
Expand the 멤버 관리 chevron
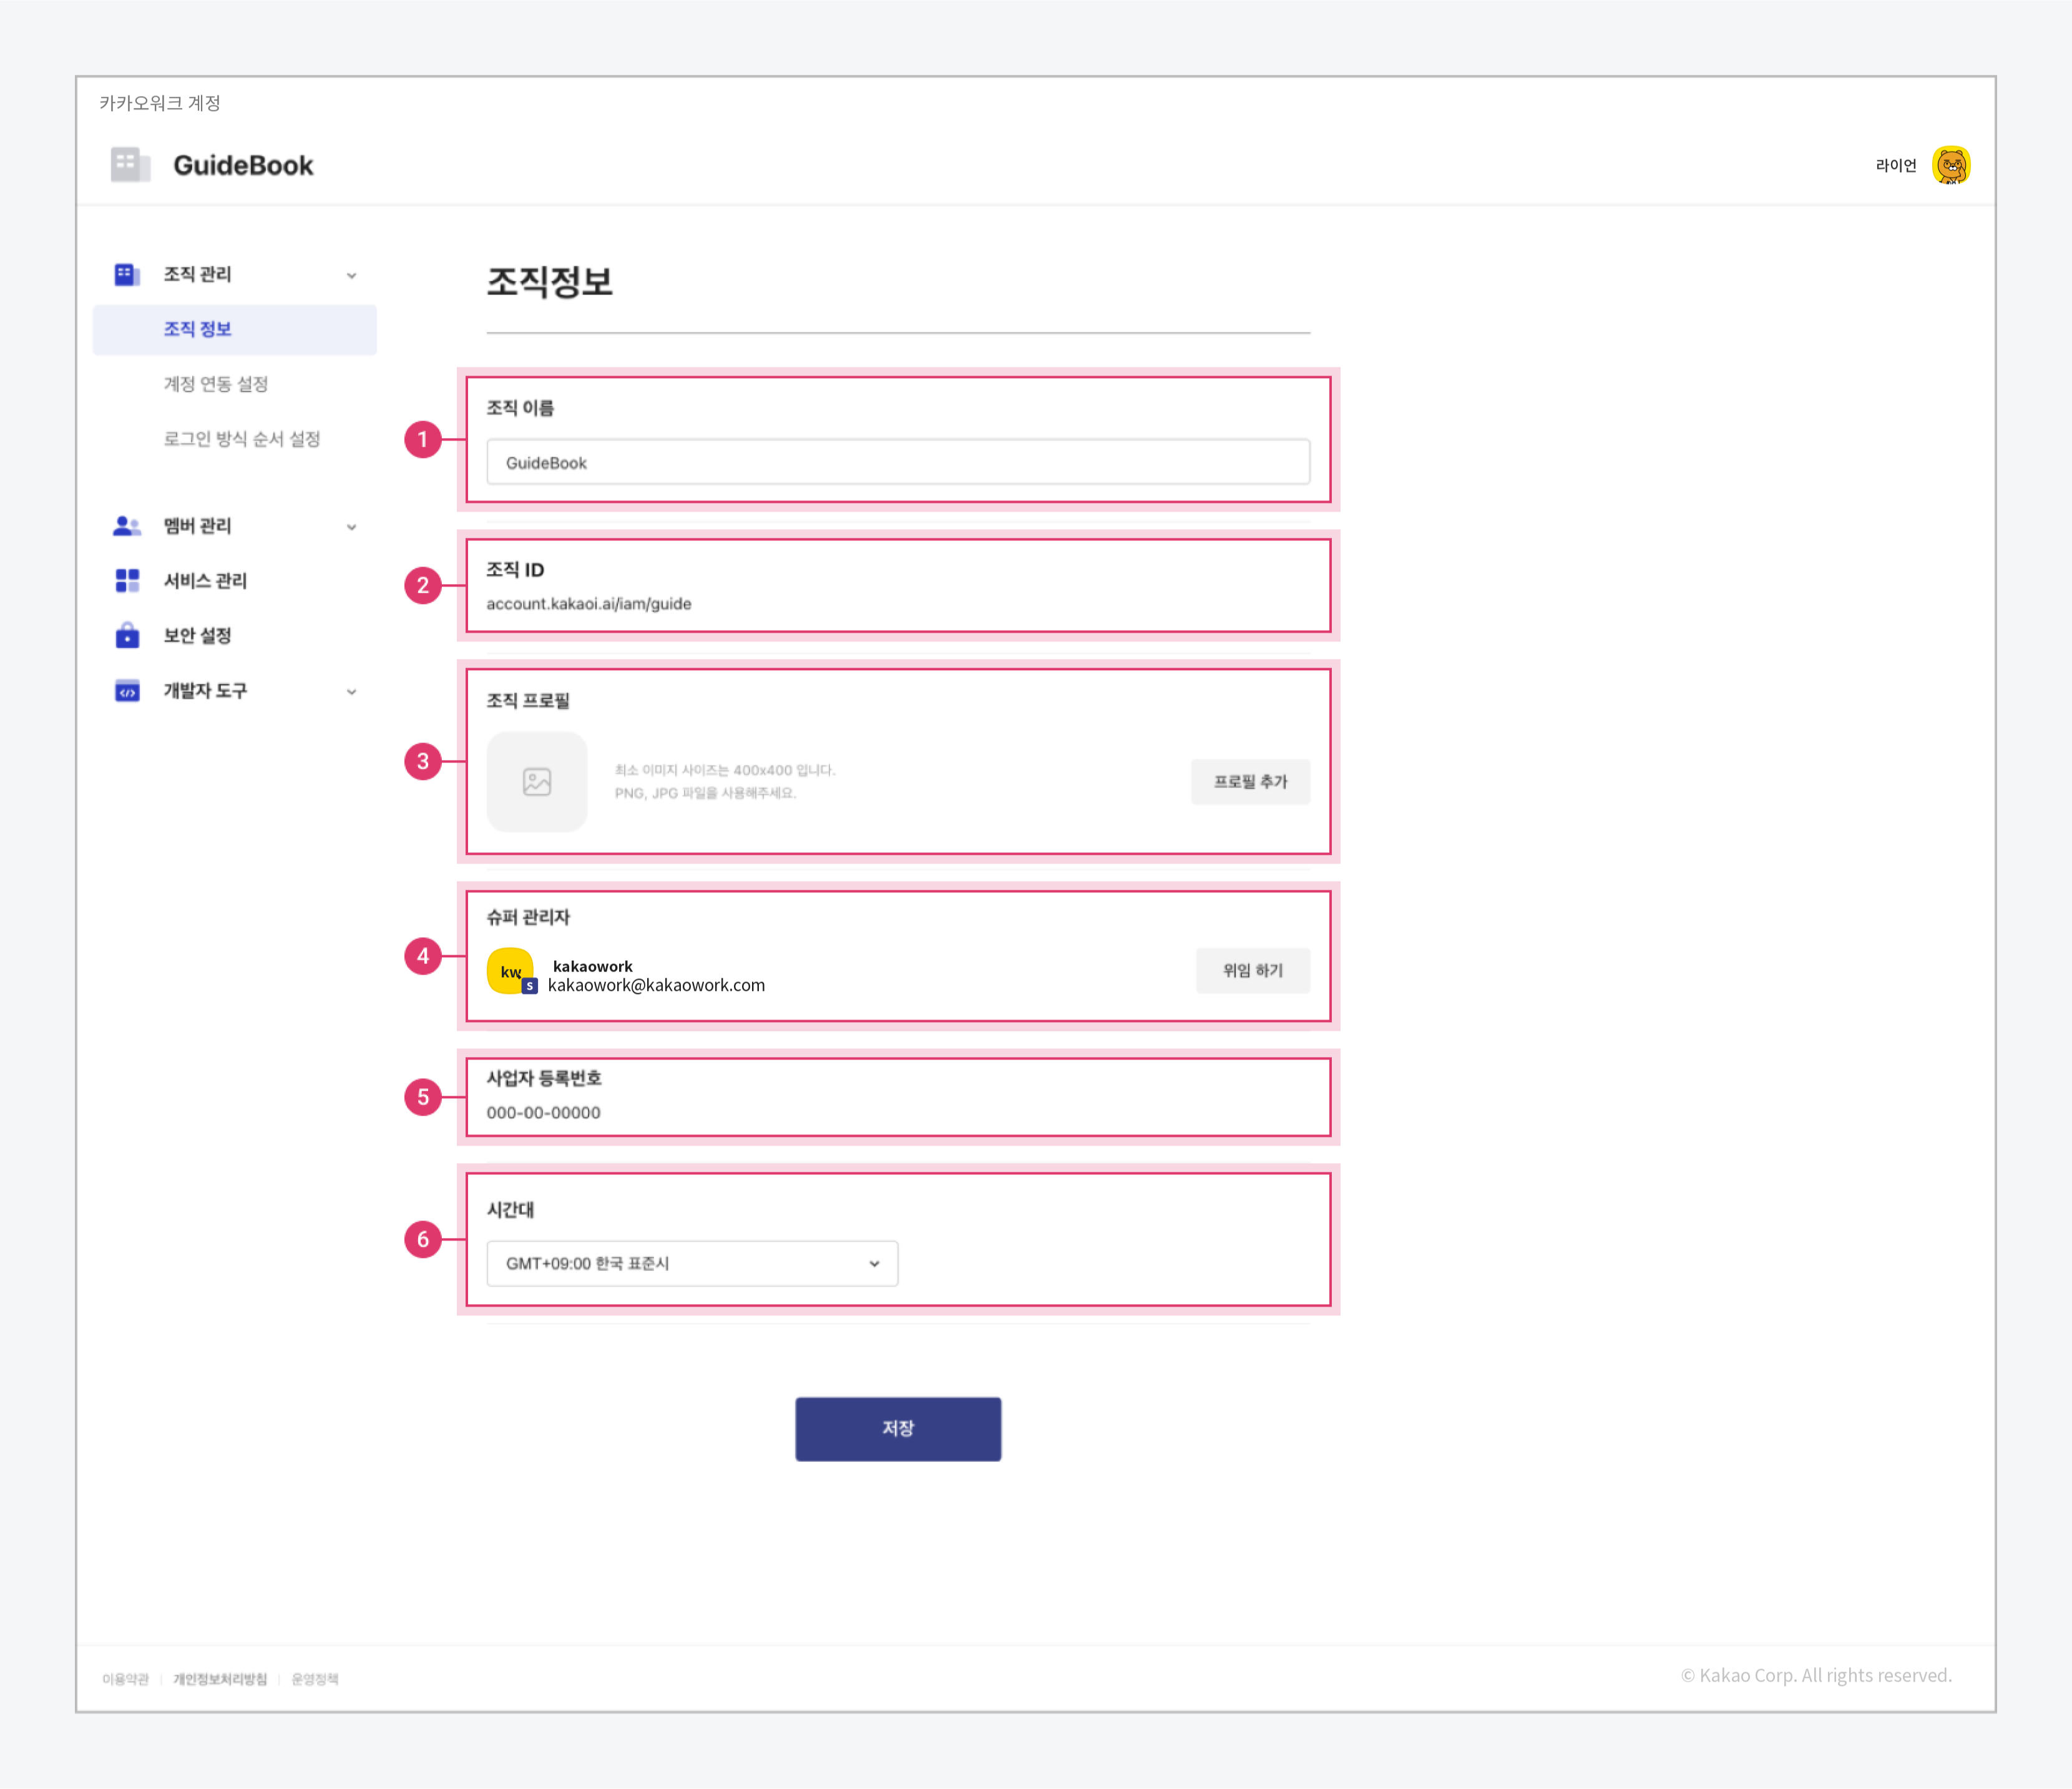tap(351, 527)
